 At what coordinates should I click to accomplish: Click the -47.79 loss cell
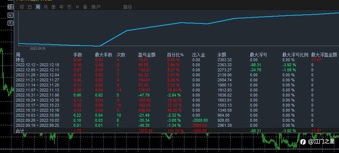144,95
